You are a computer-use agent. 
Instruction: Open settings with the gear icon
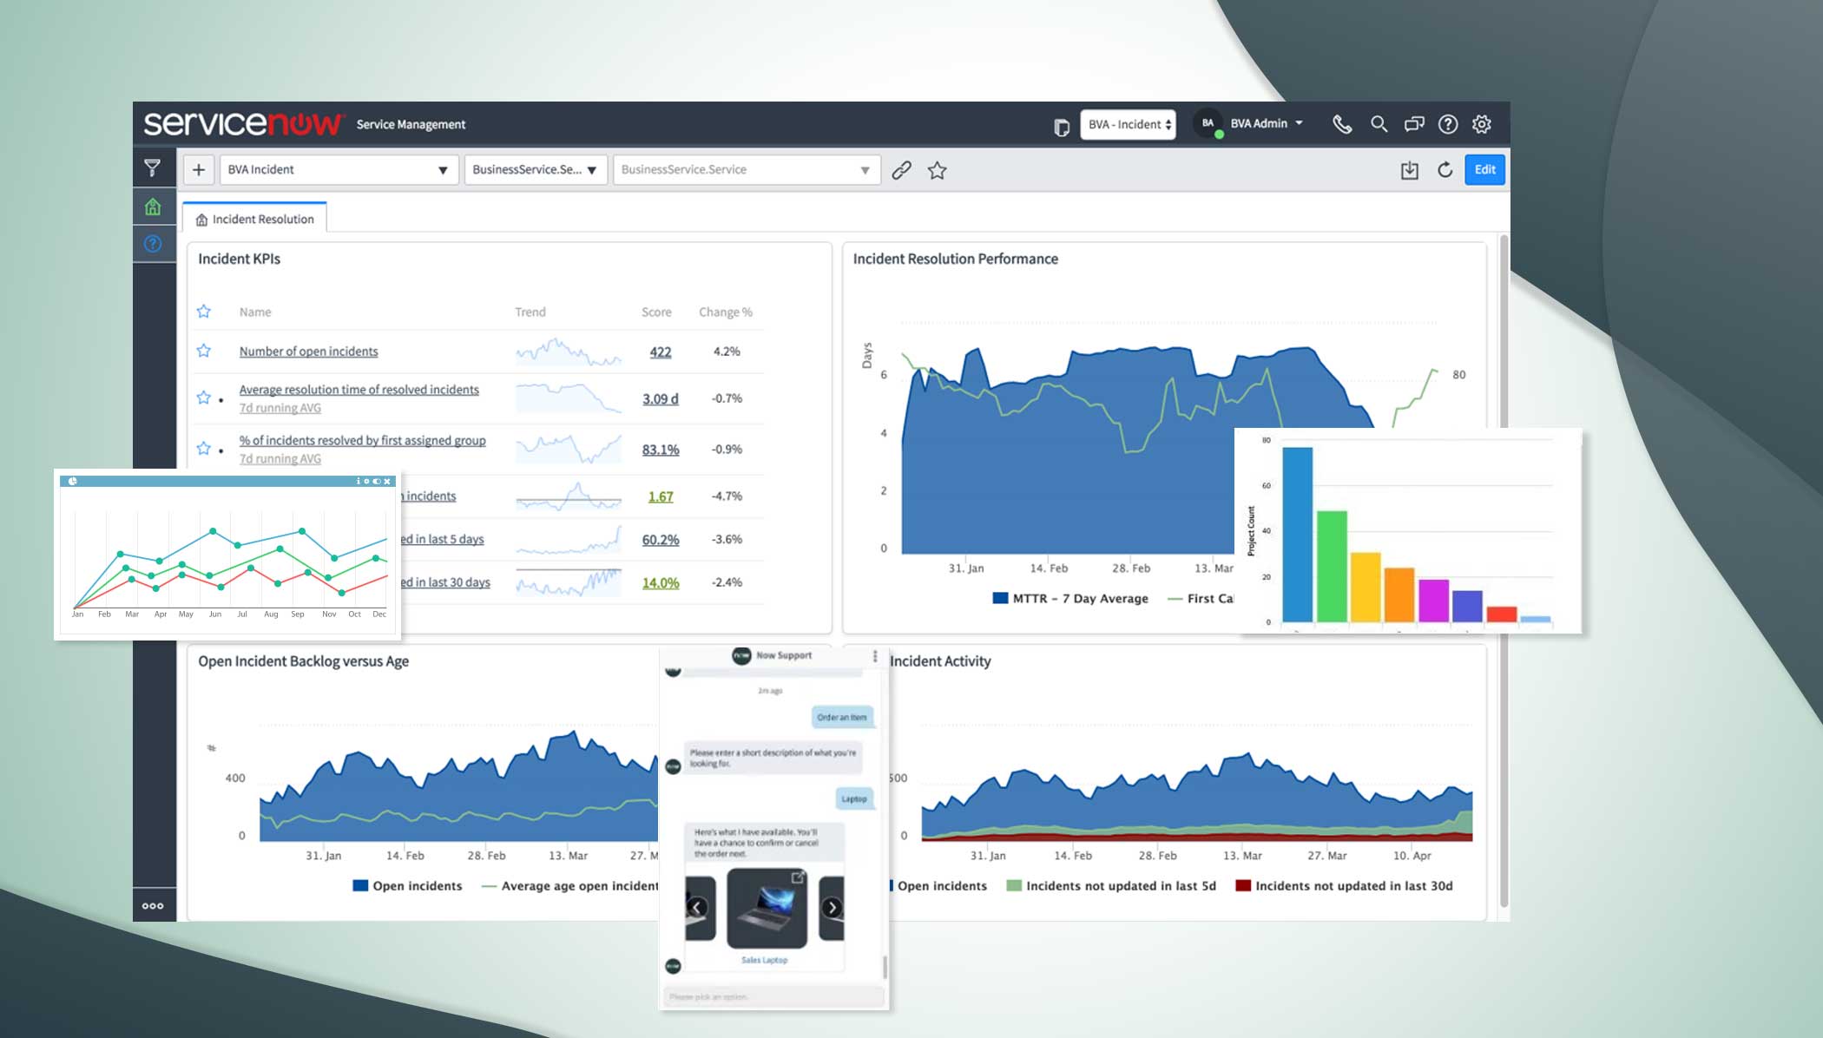click(x=1481, y=124)
